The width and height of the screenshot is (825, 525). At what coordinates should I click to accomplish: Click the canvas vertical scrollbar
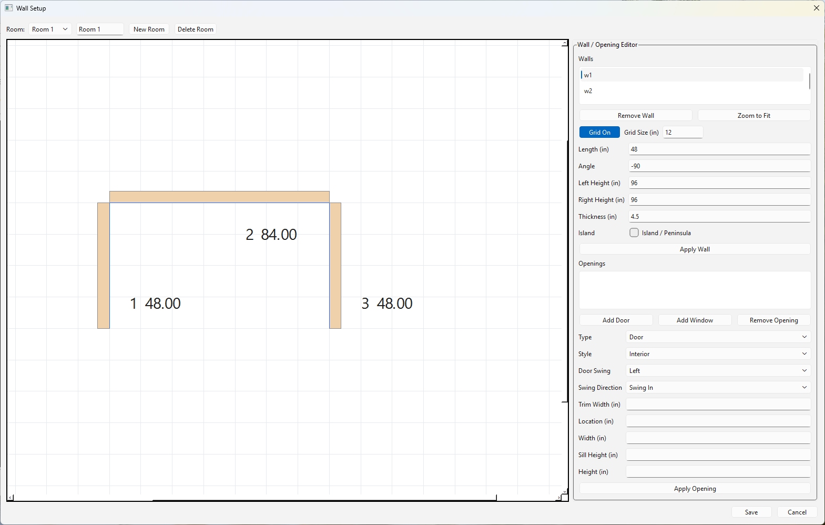pos(565,271)
